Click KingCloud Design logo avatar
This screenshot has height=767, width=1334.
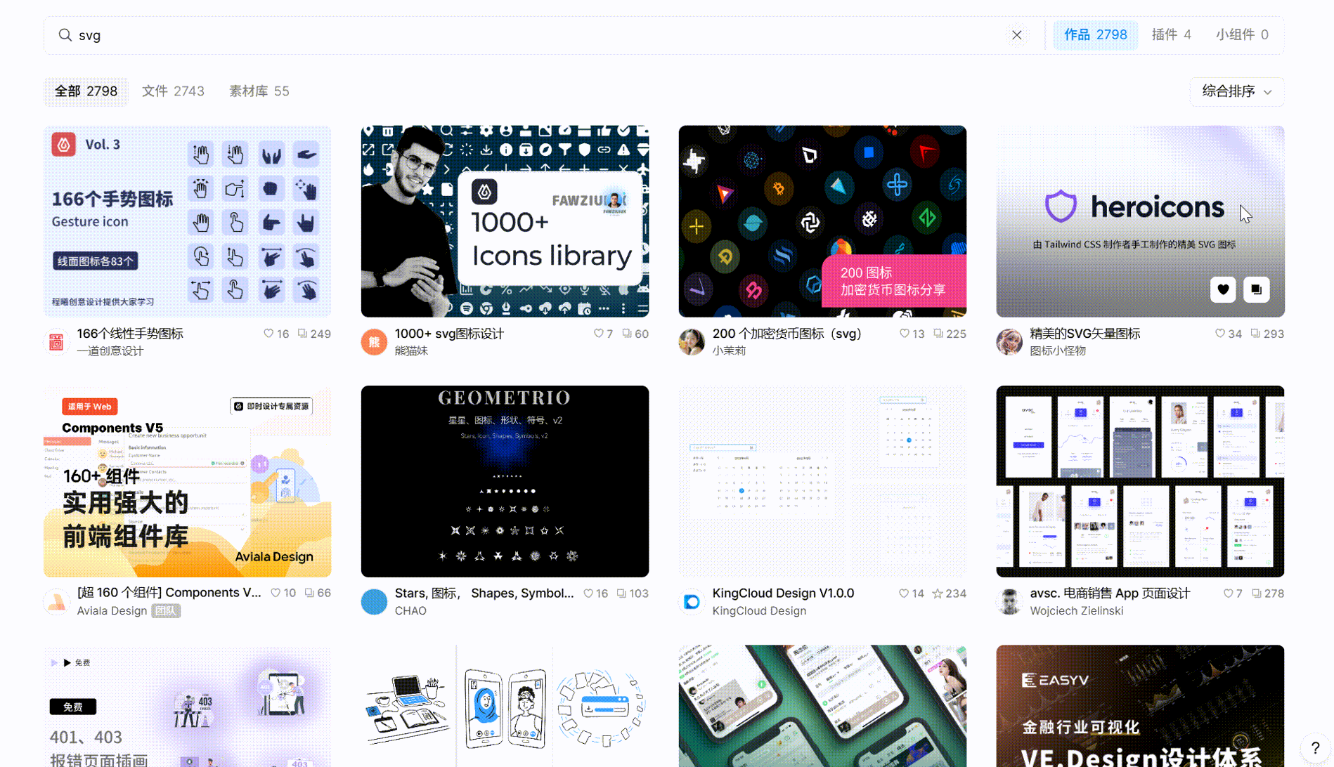[x=692, y=602]
